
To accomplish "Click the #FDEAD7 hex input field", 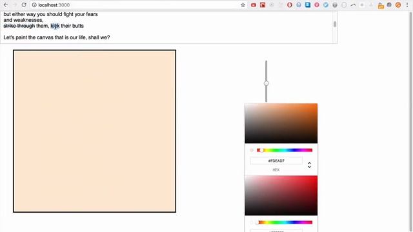I will pos(276,160).
